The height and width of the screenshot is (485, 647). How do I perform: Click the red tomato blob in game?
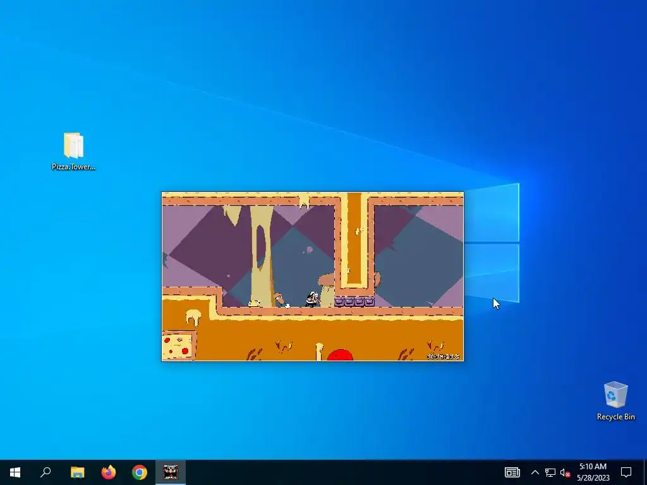[340, 355]
